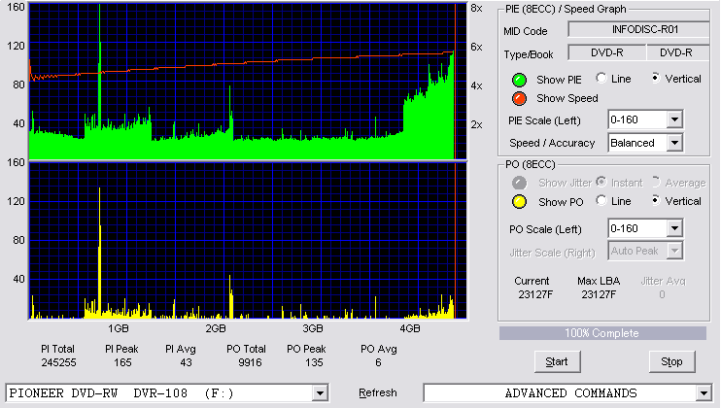Screen dimensions: 721x408
Task: Select Vertical mode for PO graph
Action: 656,200
